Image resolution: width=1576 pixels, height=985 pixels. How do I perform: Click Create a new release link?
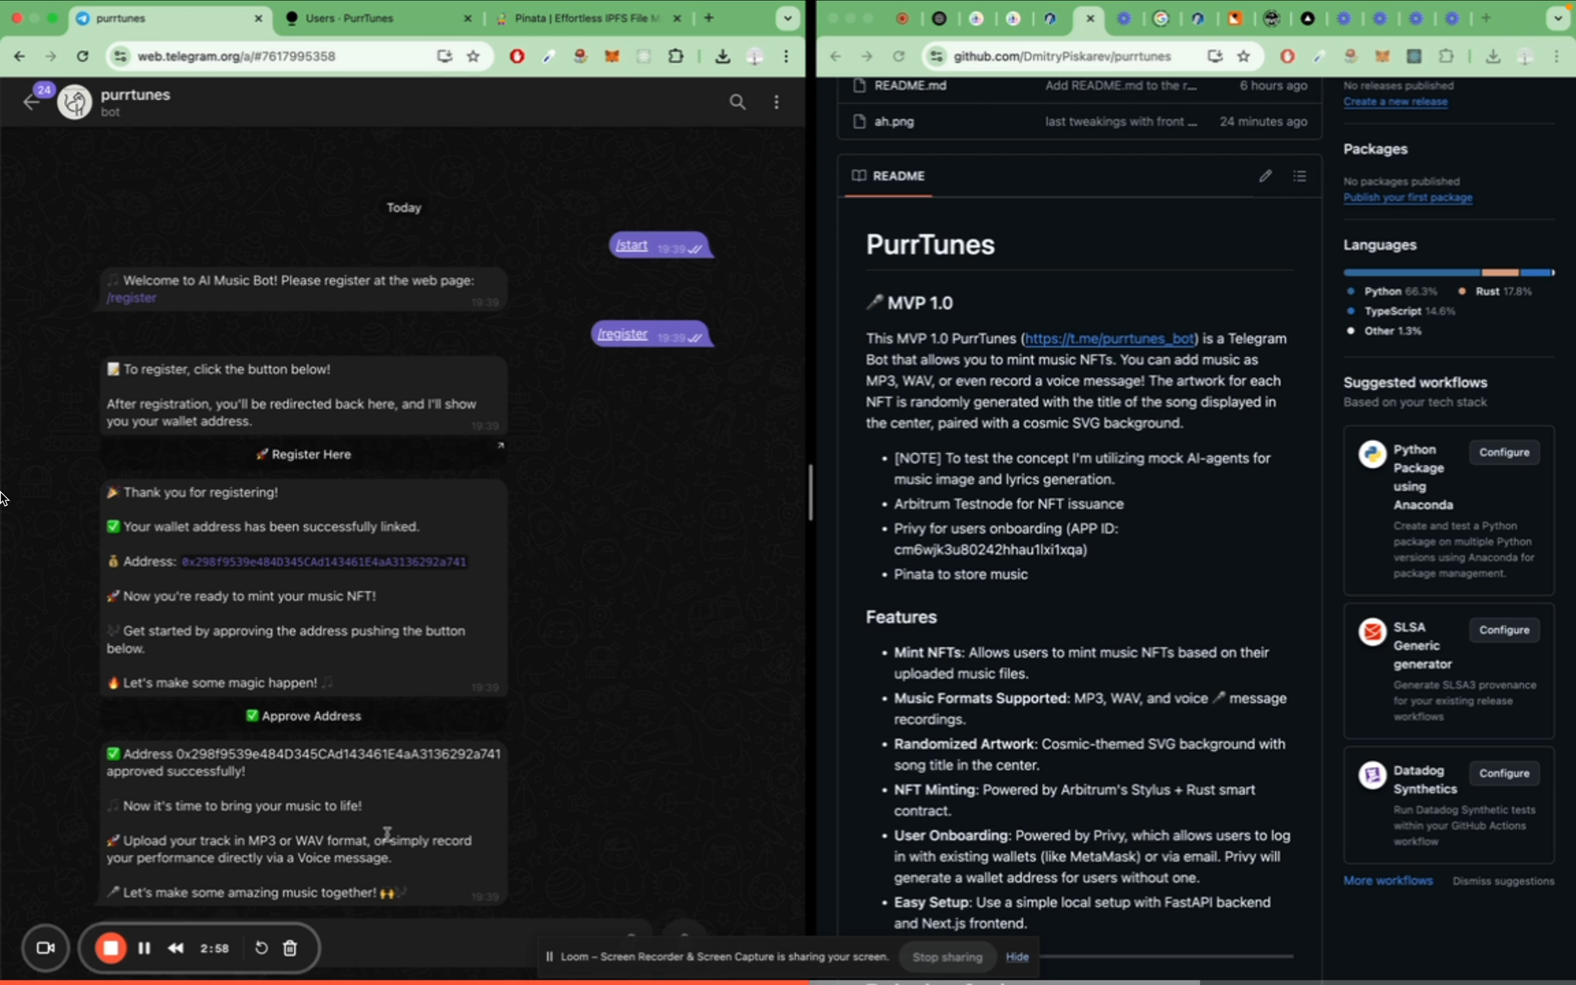tap(1395, 102)
